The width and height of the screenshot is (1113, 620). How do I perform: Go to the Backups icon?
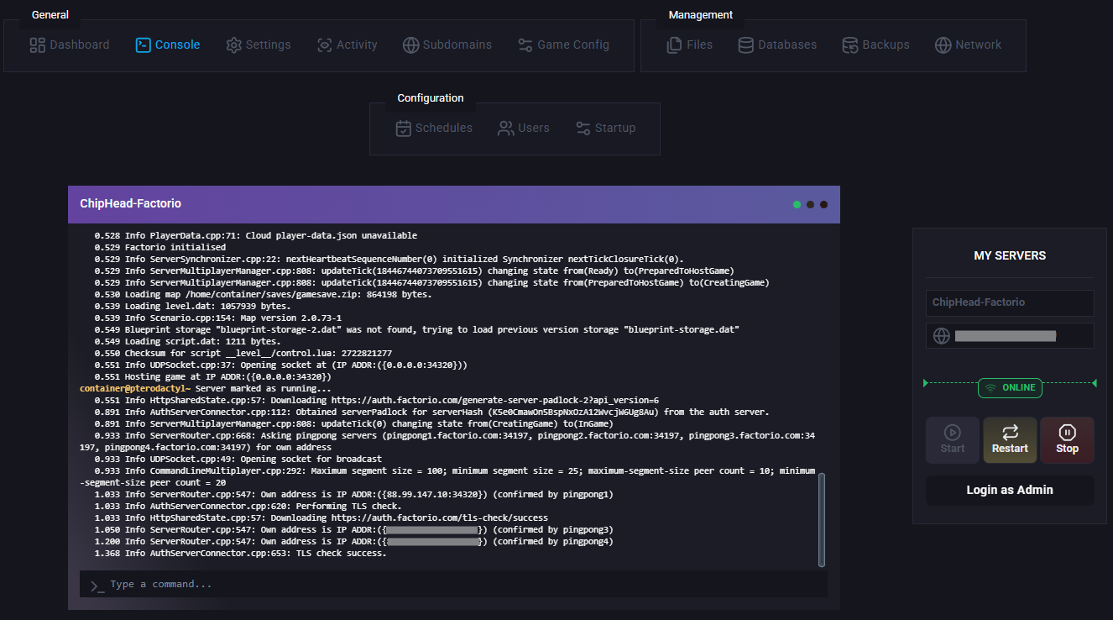point(850,45)
